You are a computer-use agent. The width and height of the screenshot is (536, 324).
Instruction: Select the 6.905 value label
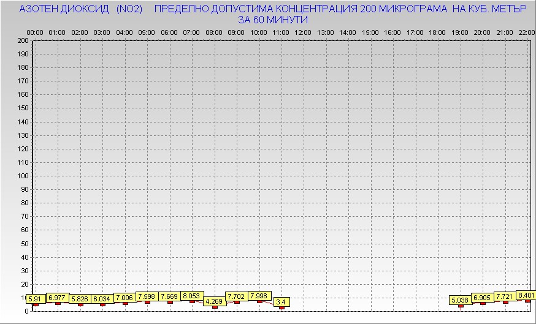tap(483, 297)
